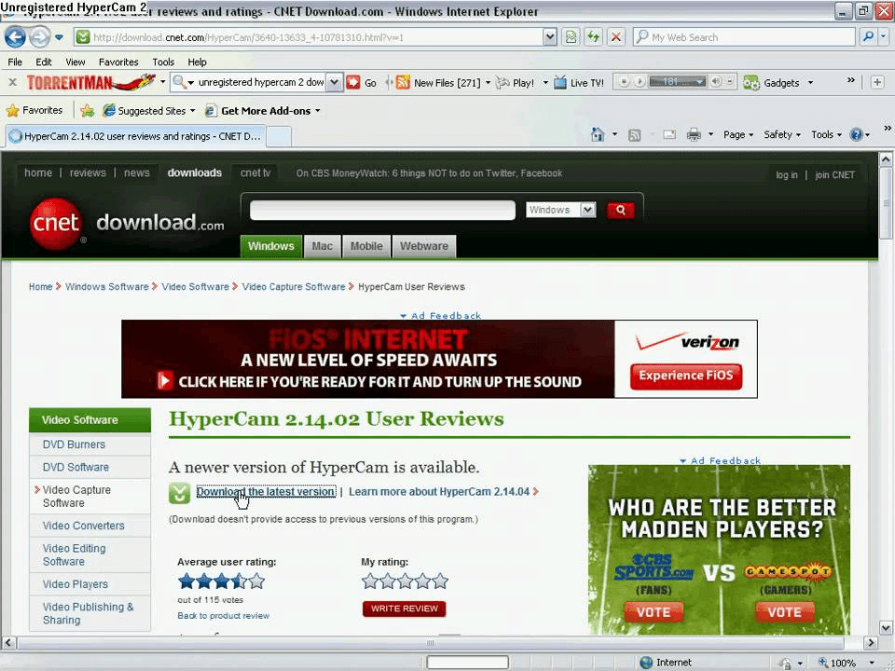The width and height of the screenshot is (895, 671).
Task: Click the log in link
Action: click(787, 174)
